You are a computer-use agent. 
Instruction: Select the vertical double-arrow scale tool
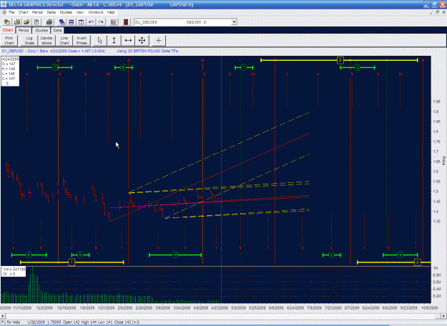[114, 41]
